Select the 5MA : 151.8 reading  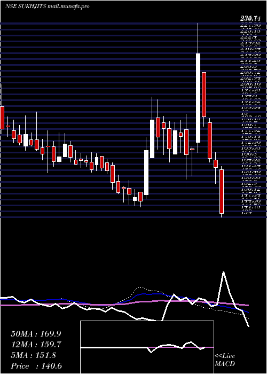tap(33, 355)
